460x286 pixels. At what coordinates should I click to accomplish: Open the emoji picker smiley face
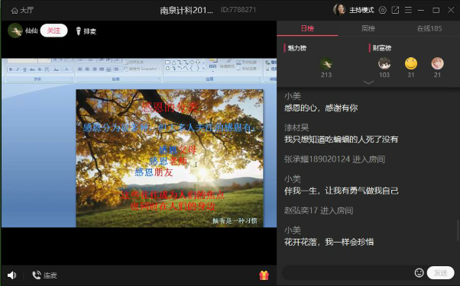419,273
